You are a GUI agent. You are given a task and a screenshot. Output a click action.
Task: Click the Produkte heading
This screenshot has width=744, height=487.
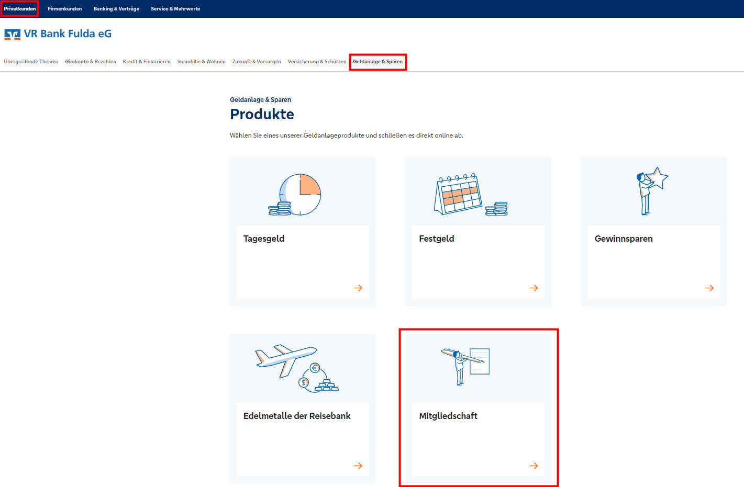click(262, 114)
